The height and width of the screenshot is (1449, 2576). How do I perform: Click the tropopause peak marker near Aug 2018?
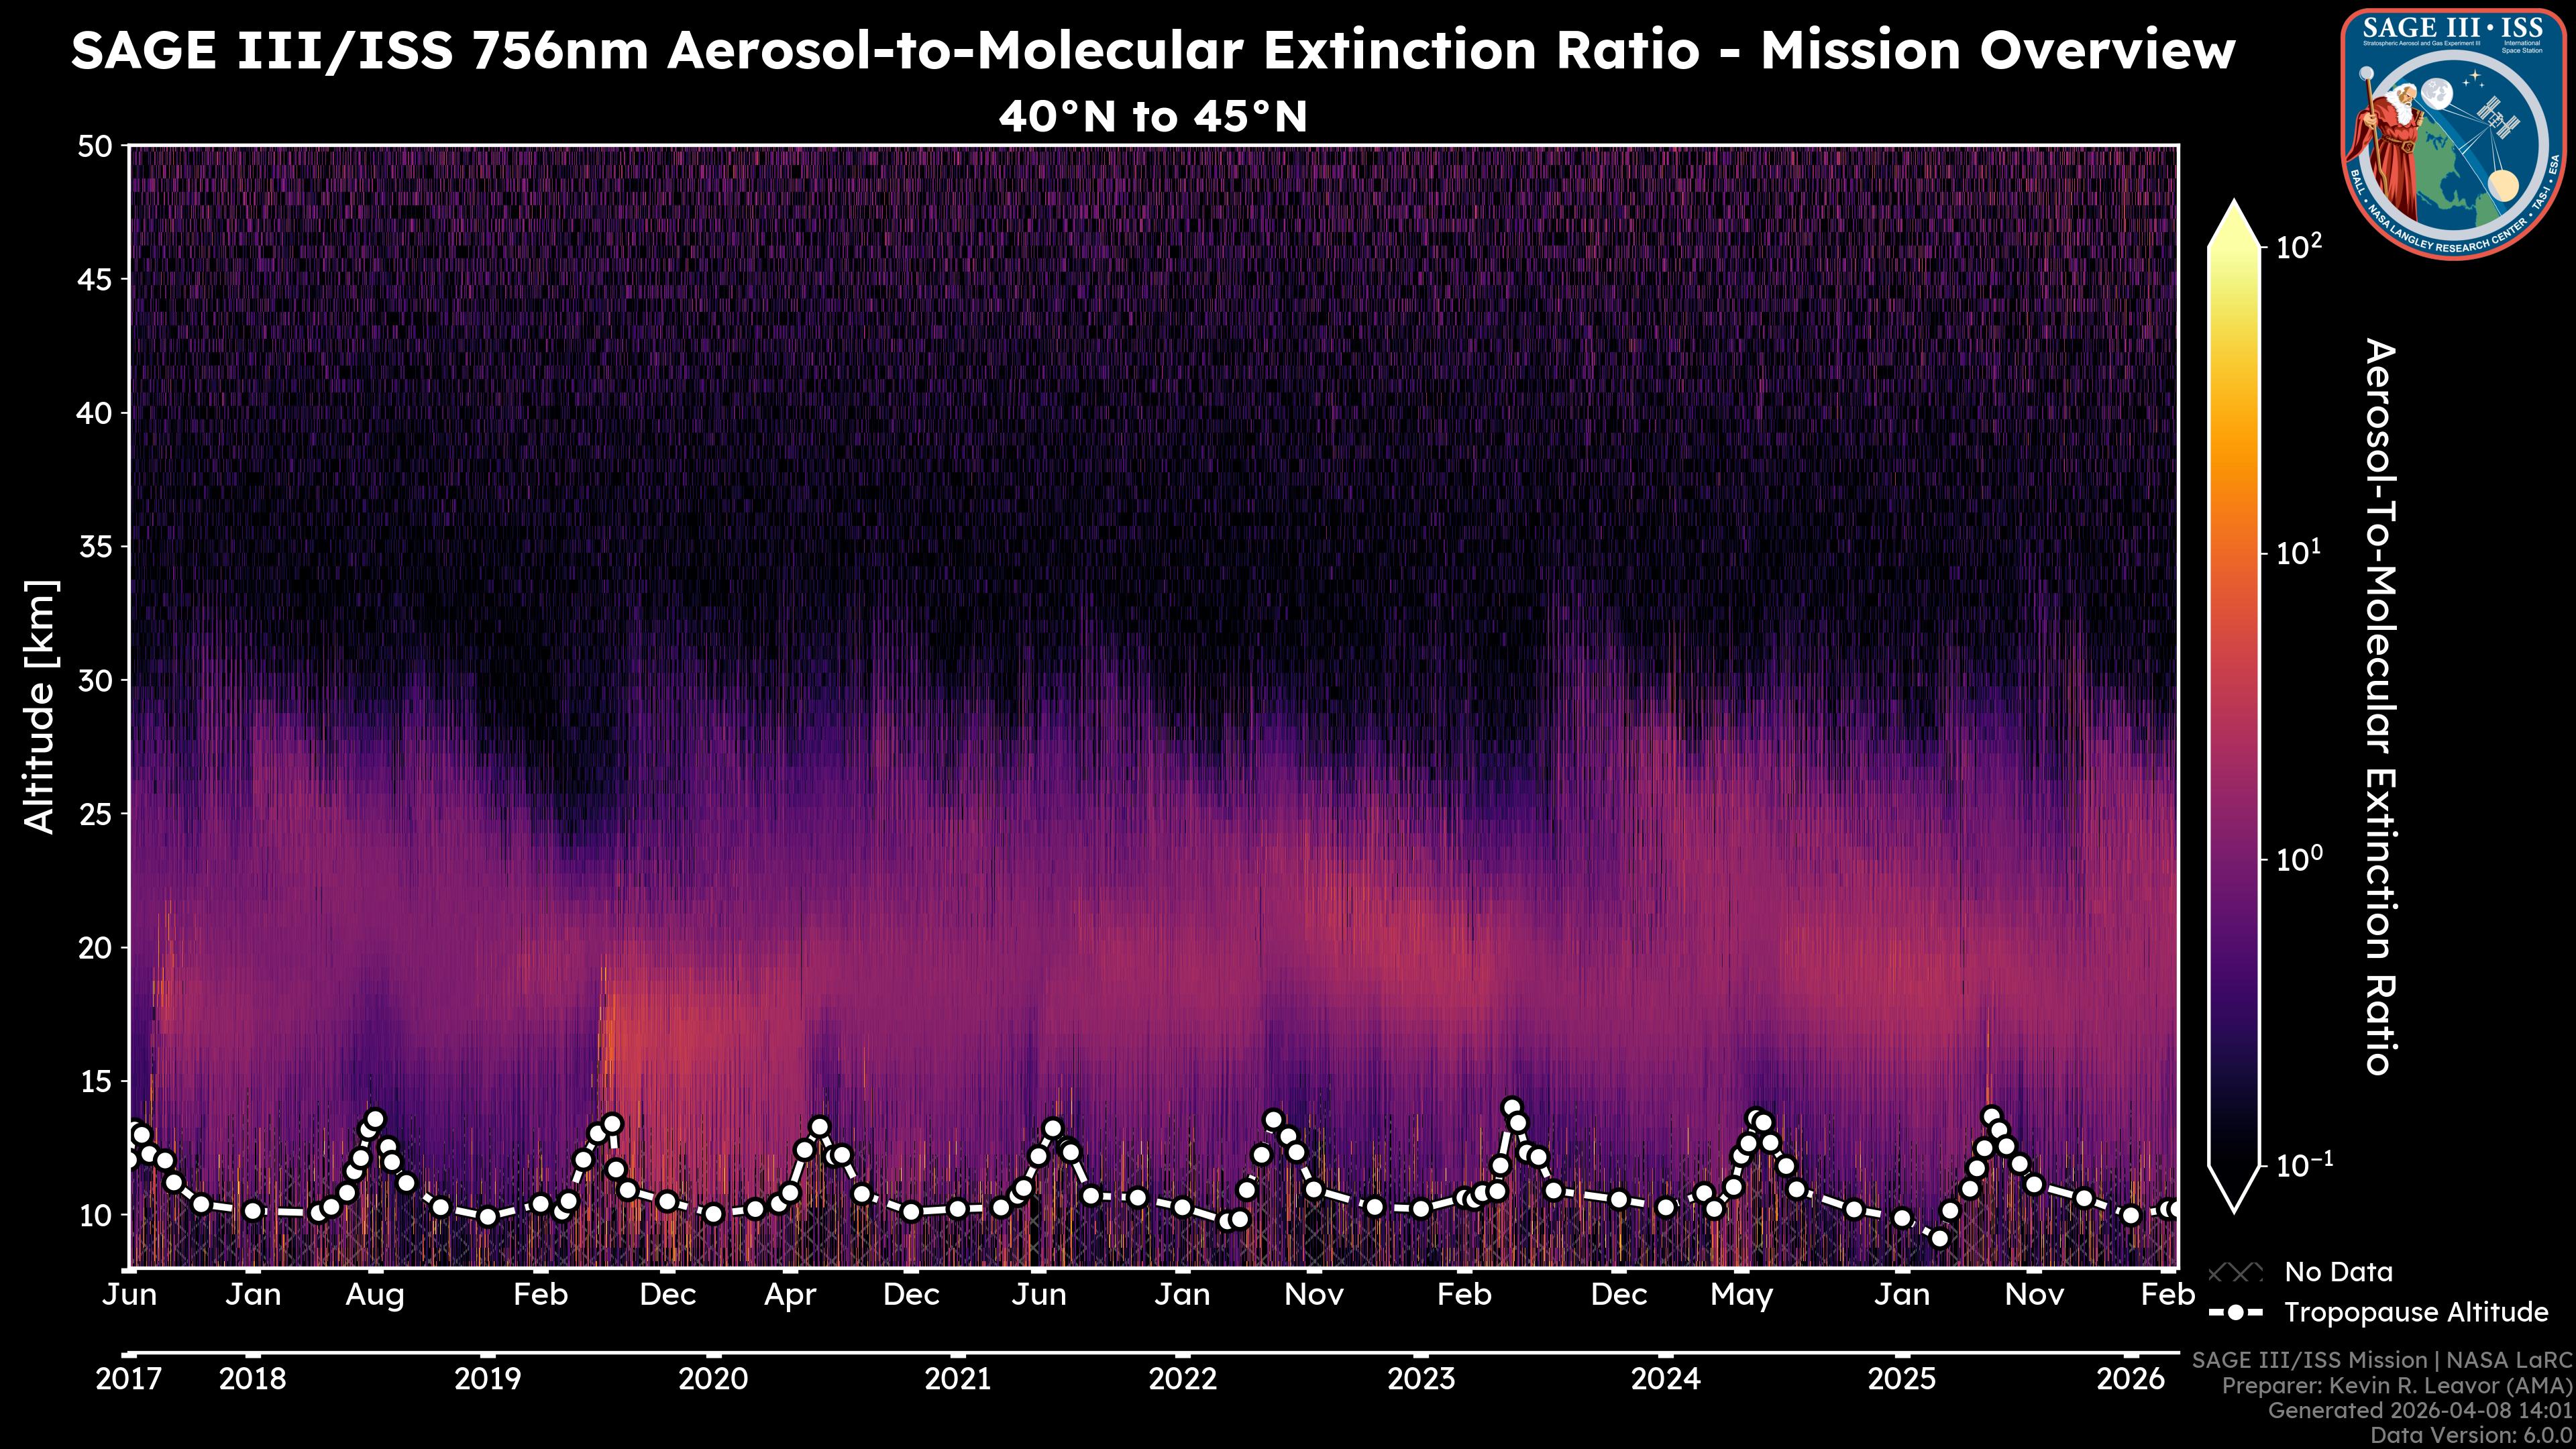pos(375,1119)
